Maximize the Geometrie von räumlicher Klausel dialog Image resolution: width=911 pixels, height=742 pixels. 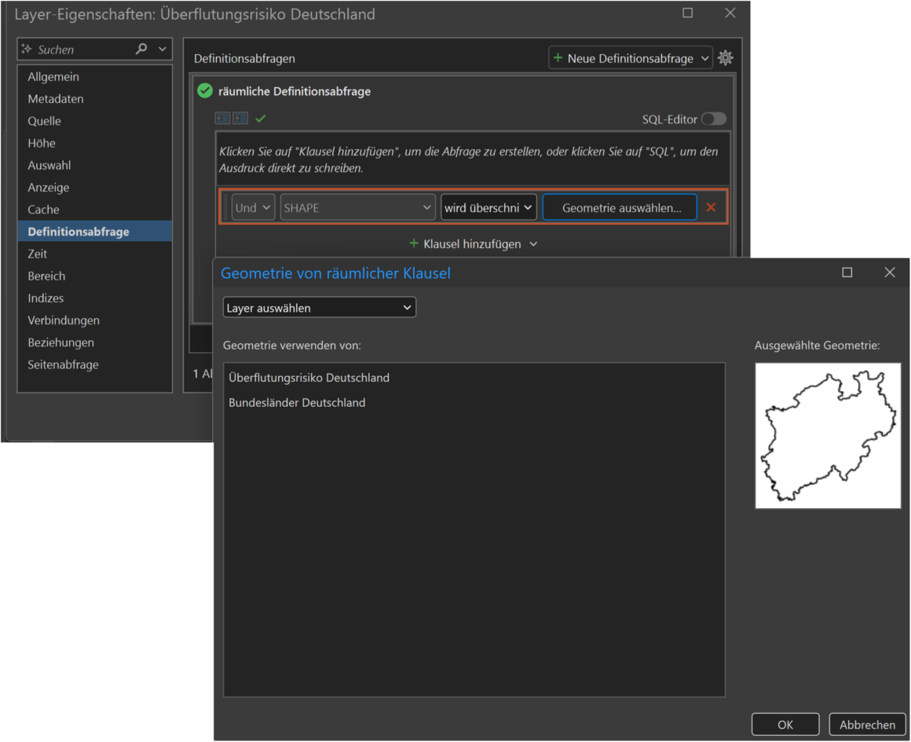(847, 272)
